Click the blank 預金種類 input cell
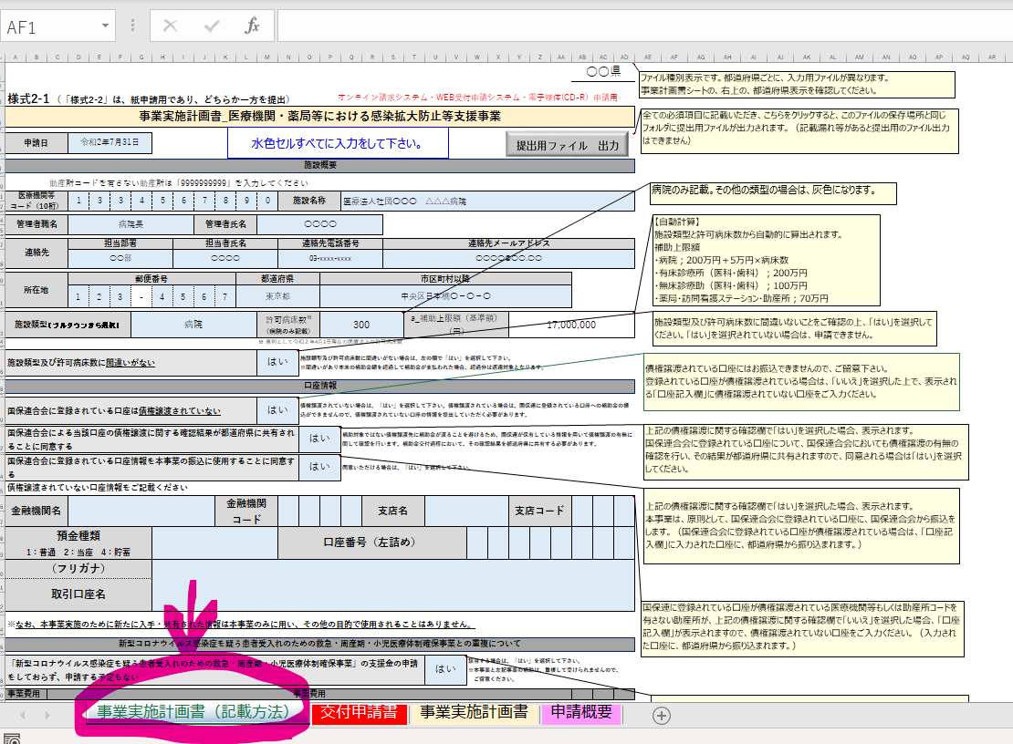Viewport: 1013px width, 744px height. point(215,542)
